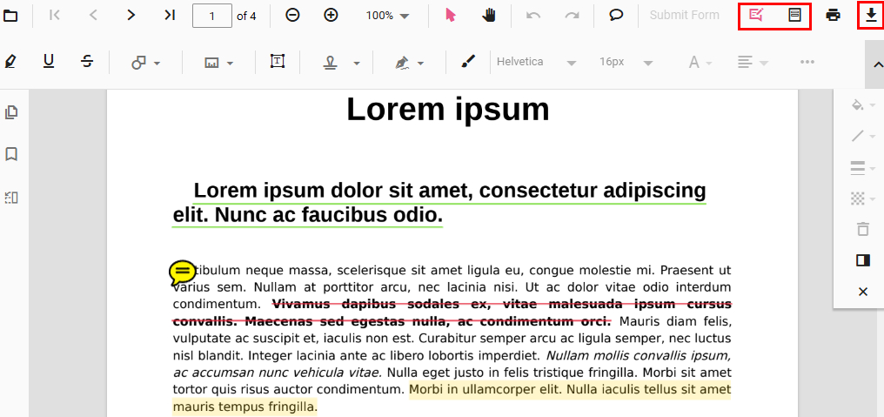Toggle the form designer toolbar
Image resolution: width=884 pixels, height=417 pixels.
[x=794, y=16]
